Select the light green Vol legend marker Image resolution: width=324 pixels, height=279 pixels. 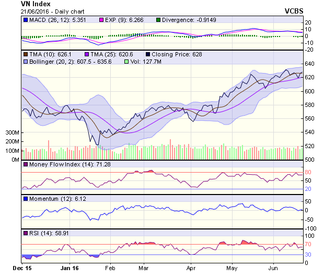[126, 62]
